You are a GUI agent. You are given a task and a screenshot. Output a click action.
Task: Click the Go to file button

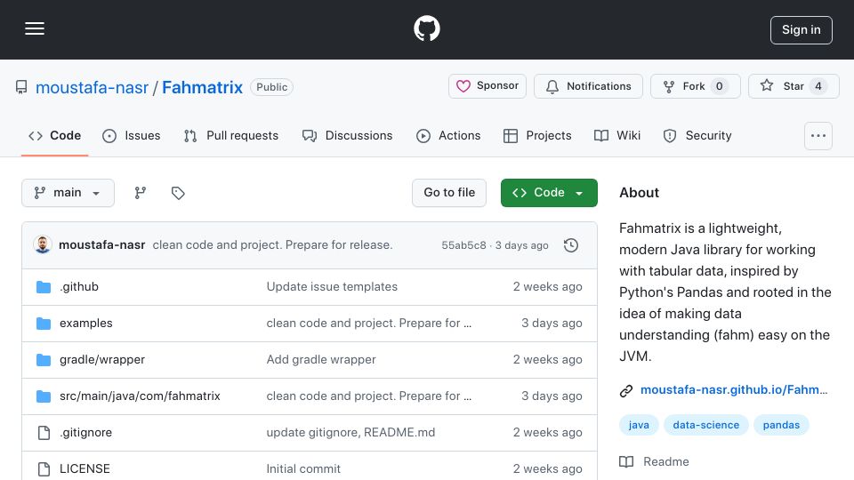click(448, 193)
